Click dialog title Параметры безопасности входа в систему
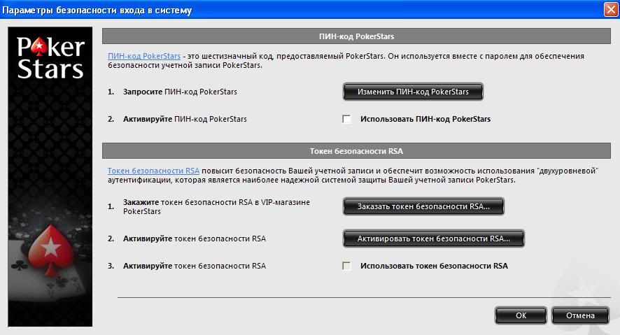Image resolution: width=620 pixels, height=335 pixels. (x=97, y=10)
